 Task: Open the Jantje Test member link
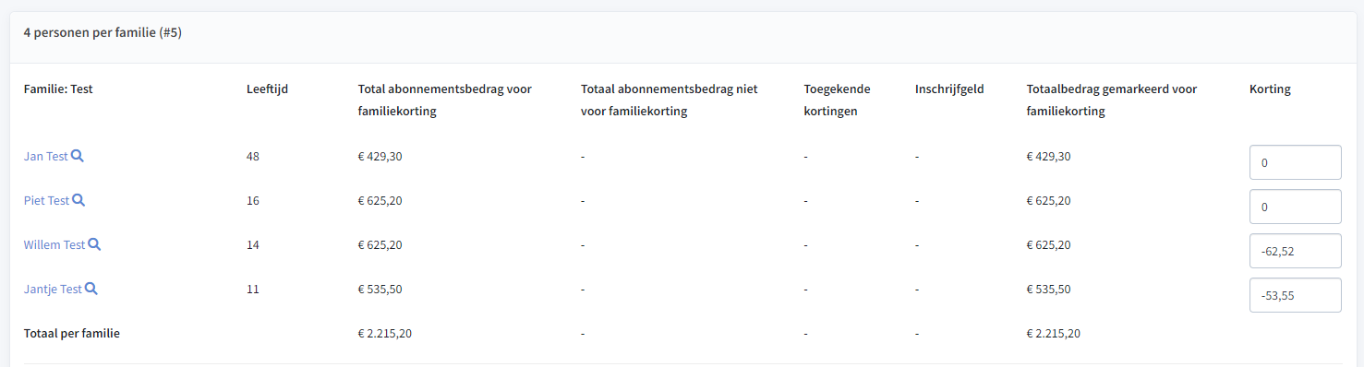[53, 290]
